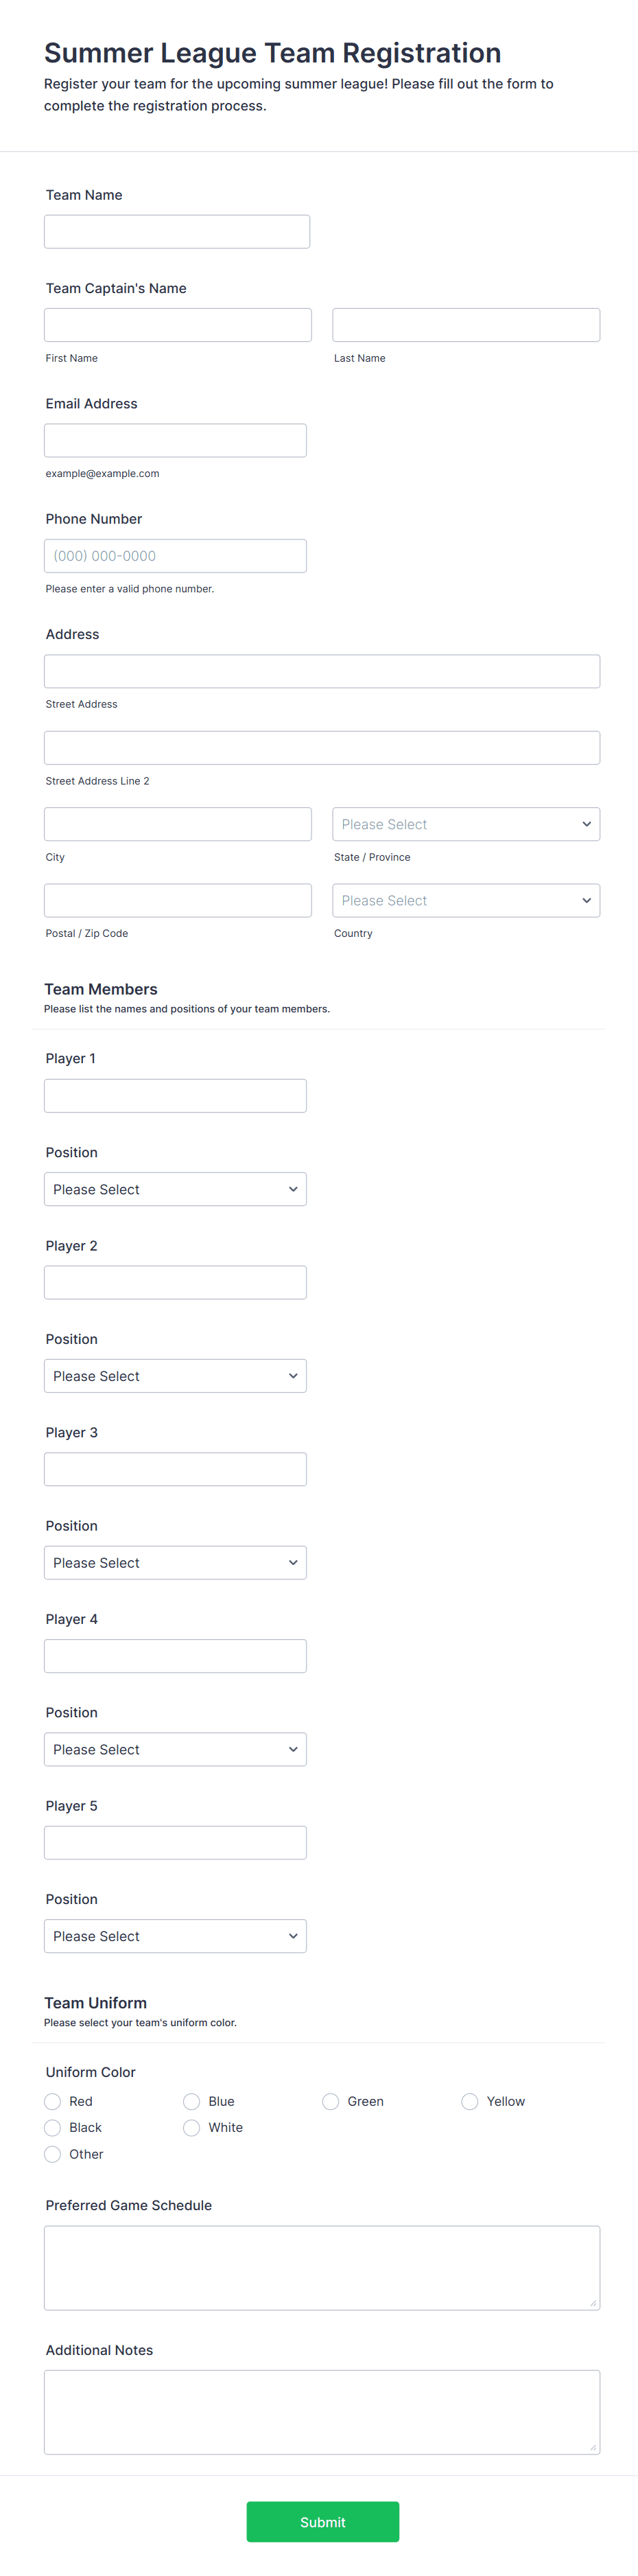Click the captain's Last Name field
The image size is (638, 2576).
point(466,325)
